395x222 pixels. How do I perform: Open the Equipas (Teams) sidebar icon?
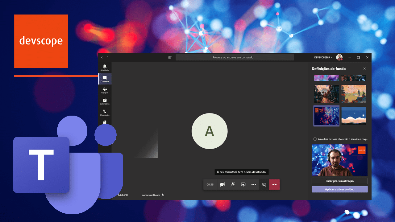pyautogui.click(x=105, y=90)
